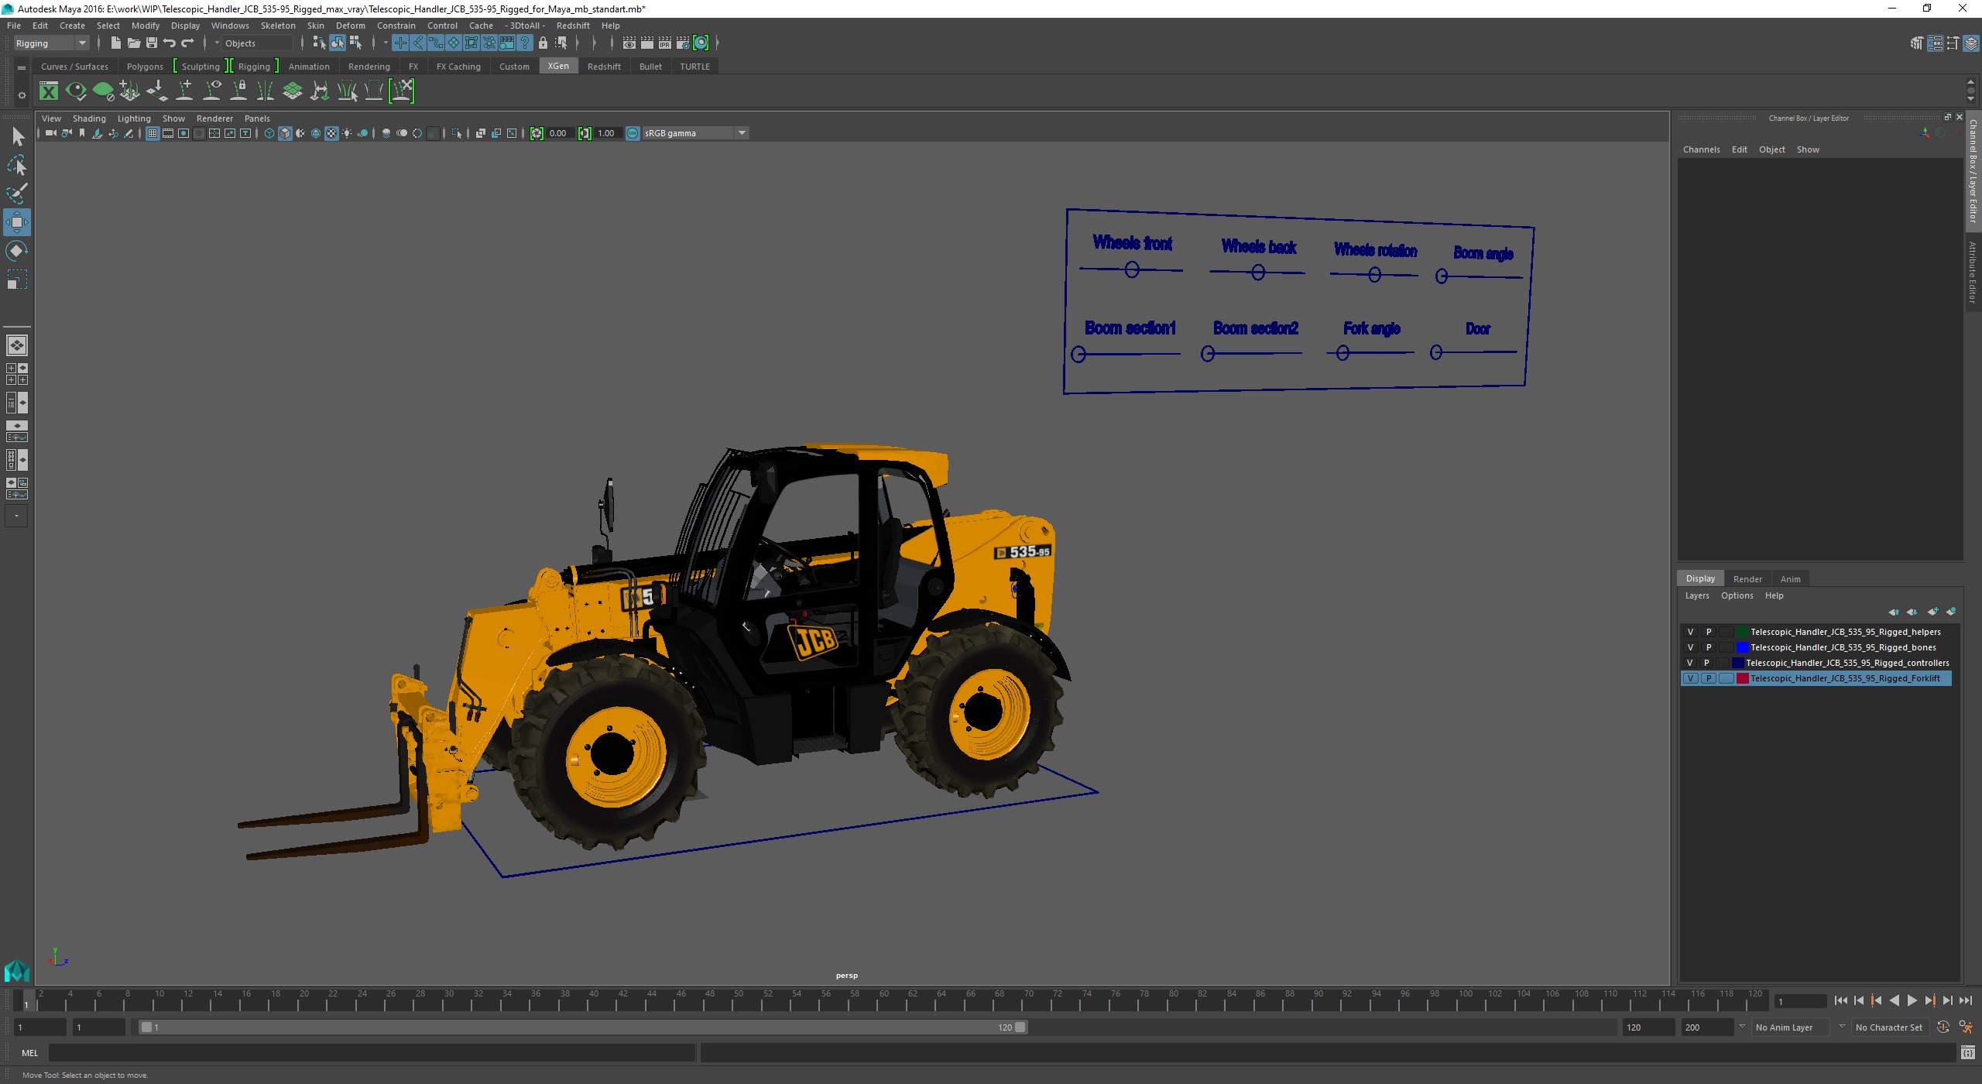This screenshot has width=1982, height=1084.
Task: Click XGen preview eye shelf icon
Action: click(76, 91)
